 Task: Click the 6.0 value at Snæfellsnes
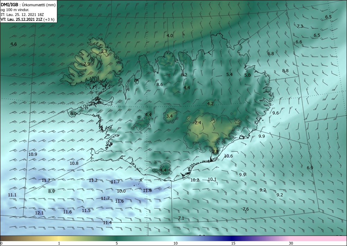click(73, 114)
